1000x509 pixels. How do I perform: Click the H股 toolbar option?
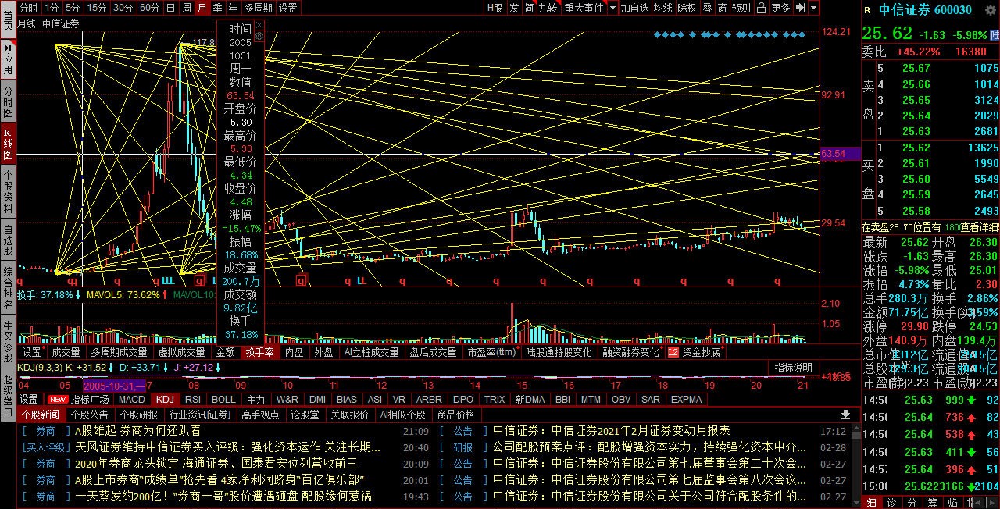pos(495,8)
